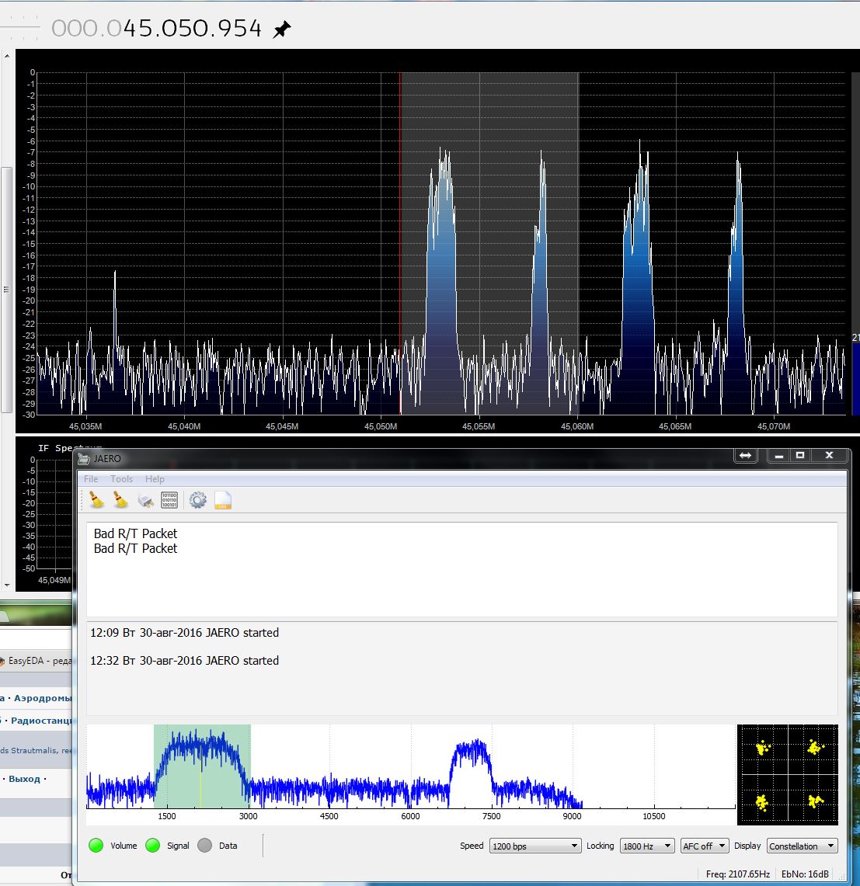The height and width of the screenshot is (886, 860).
Task: Open the Help menu in JAERO
Action: click(155, 478)
